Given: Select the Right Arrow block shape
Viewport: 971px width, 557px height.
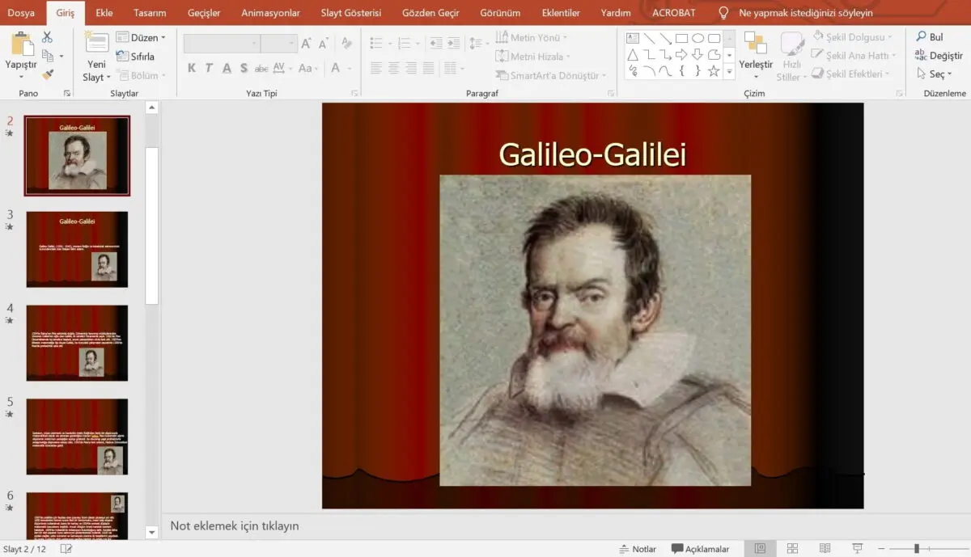Looking at the screenshot, I should [681, 55].
